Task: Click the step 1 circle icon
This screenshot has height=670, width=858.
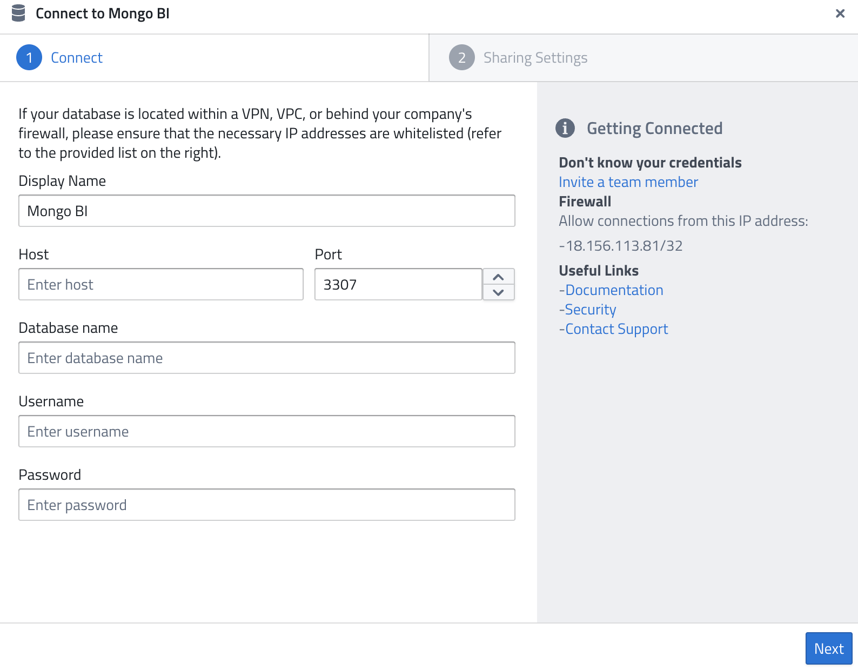Action: click(x=29, y=58)
